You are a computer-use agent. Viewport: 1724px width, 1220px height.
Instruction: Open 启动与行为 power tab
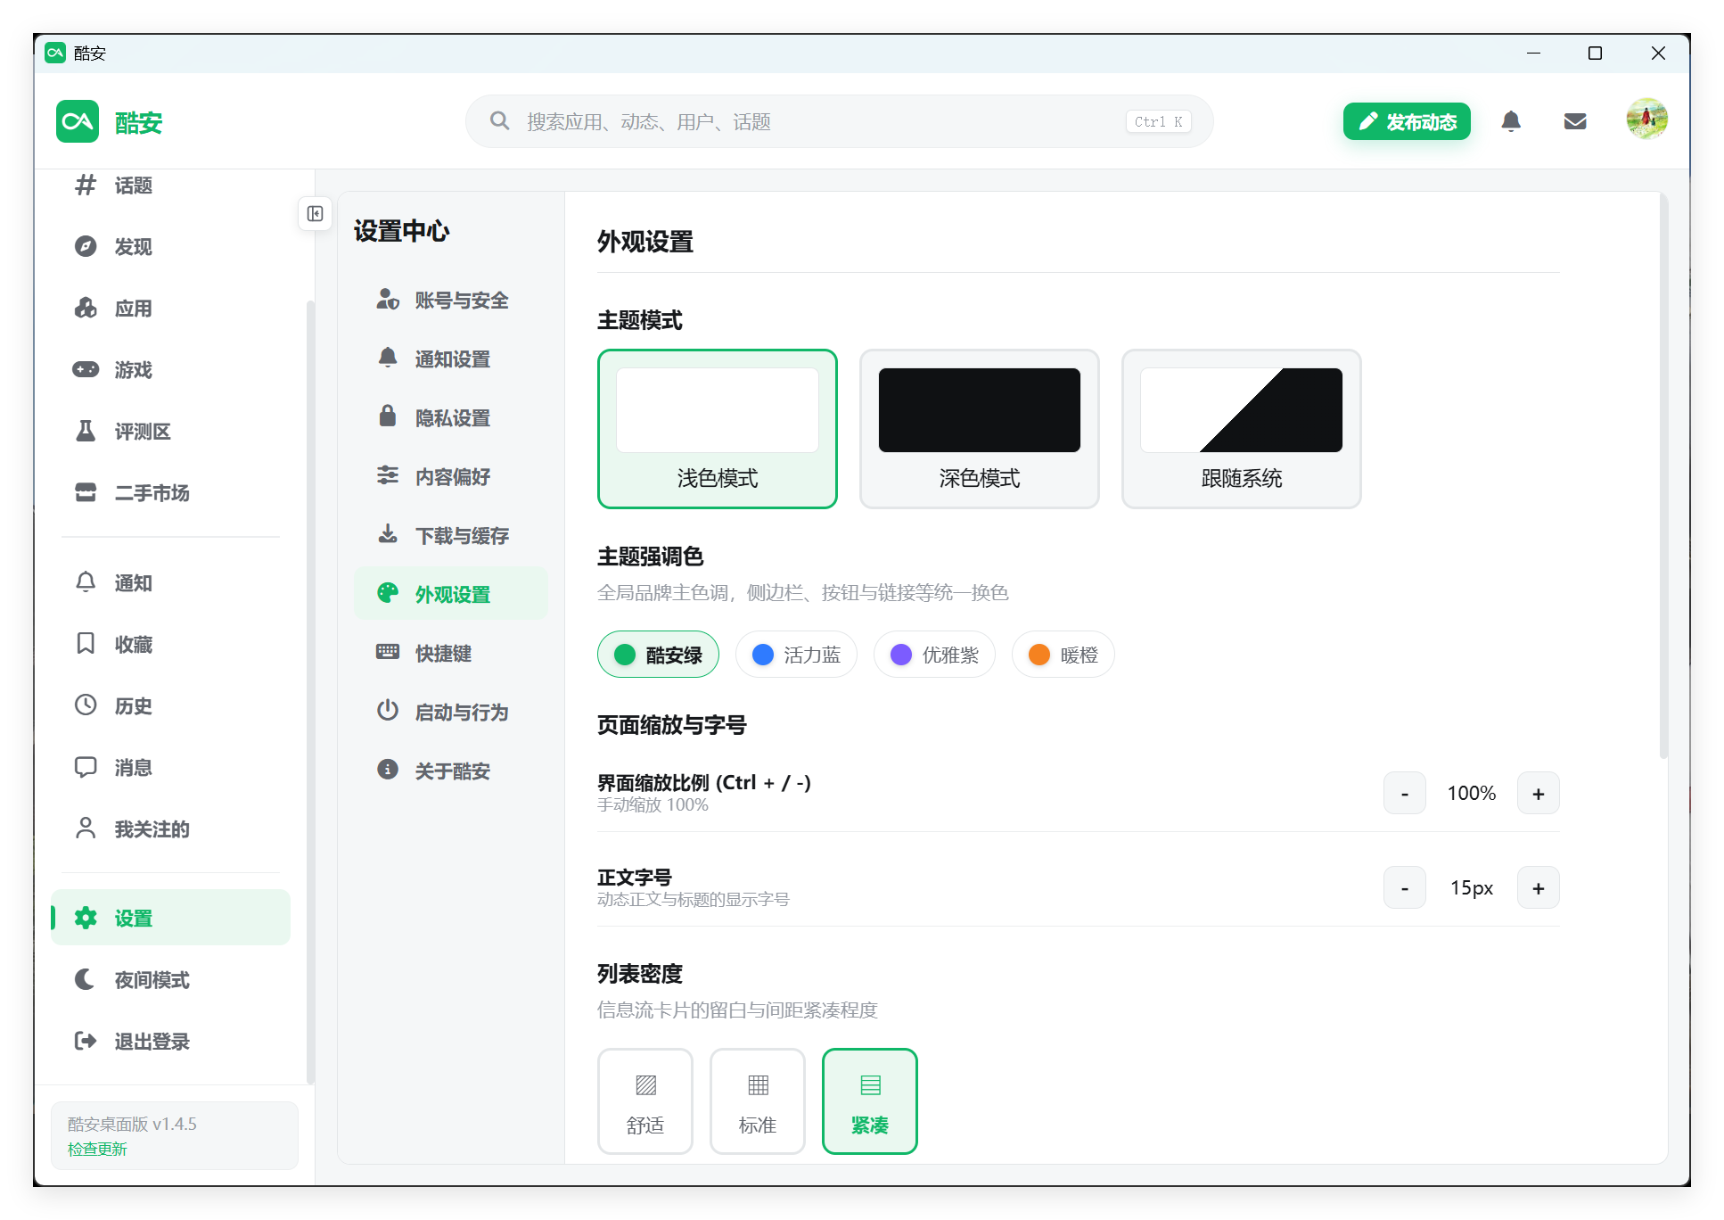pos(451,713)
